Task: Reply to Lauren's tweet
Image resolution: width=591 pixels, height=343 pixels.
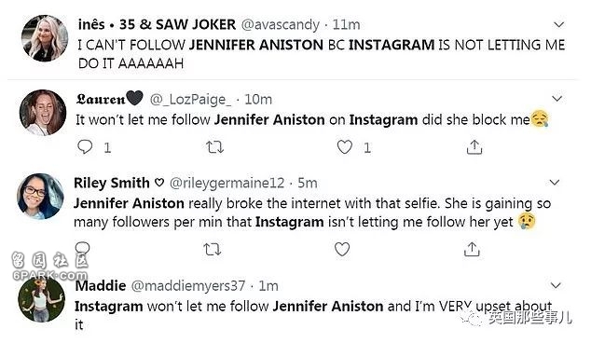Action: [85, 147]
